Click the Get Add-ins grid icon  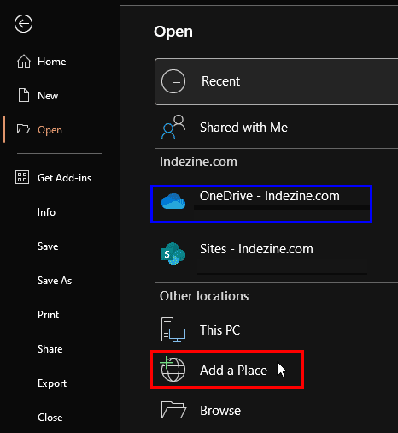pos(22,177)
